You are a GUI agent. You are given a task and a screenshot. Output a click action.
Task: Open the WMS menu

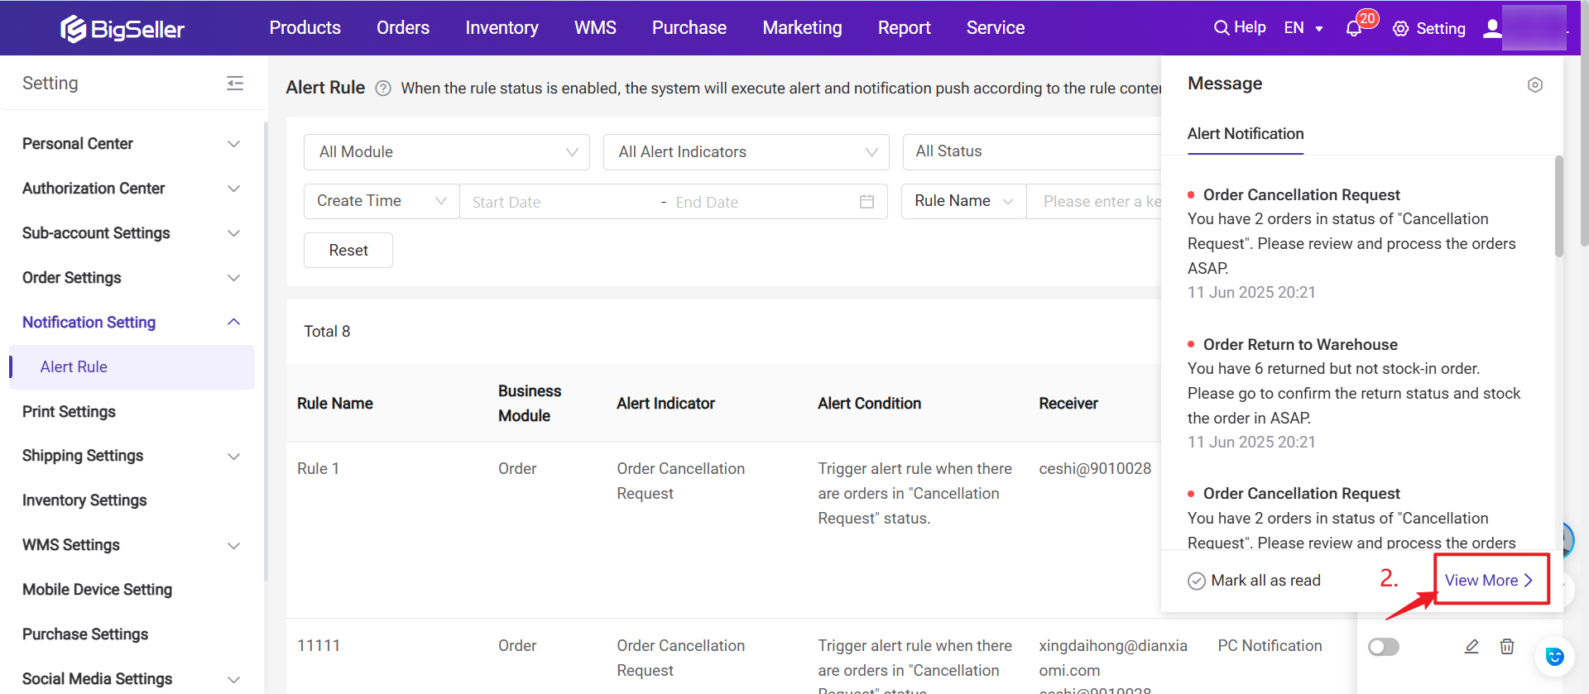tap(595, 28)
